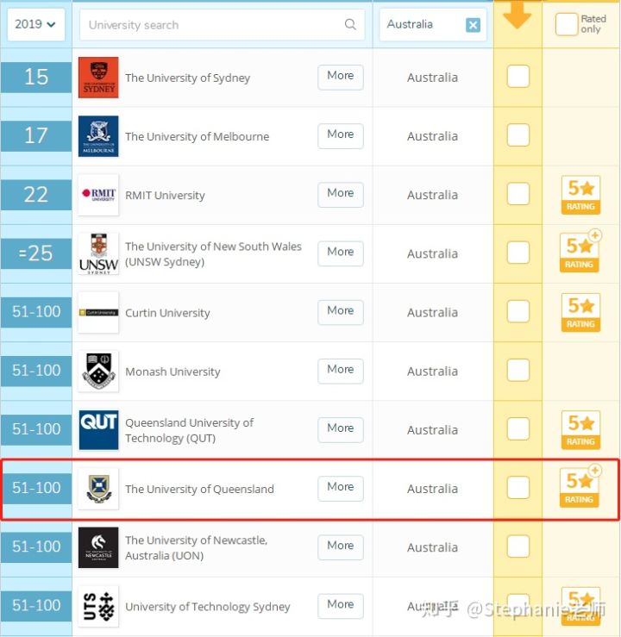Click the University of Sydney logo
Image resolution: width=621 pixels, height=637 pixels.
click(x=98, y=78)
